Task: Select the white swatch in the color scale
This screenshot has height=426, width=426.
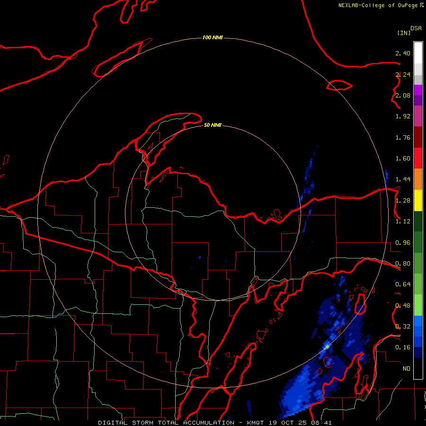Action: (418, 53)
